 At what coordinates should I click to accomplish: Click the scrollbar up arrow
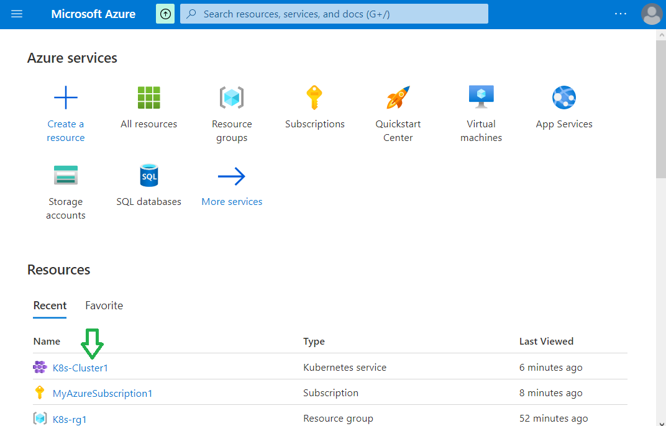pos(661,35)
